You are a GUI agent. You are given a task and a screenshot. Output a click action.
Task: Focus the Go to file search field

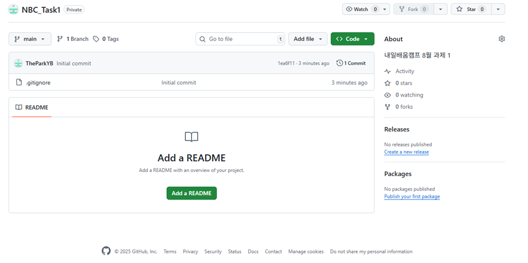point(240,39)
